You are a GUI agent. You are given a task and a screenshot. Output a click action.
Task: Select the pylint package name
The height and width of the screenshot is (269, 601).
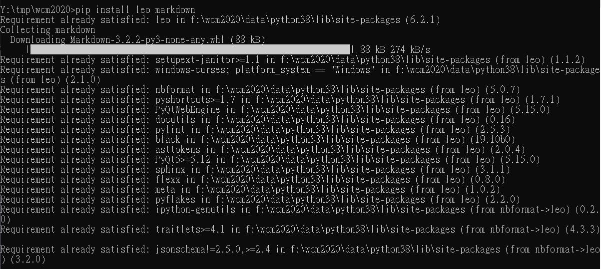pyautogui.click(x=170, y=130)
